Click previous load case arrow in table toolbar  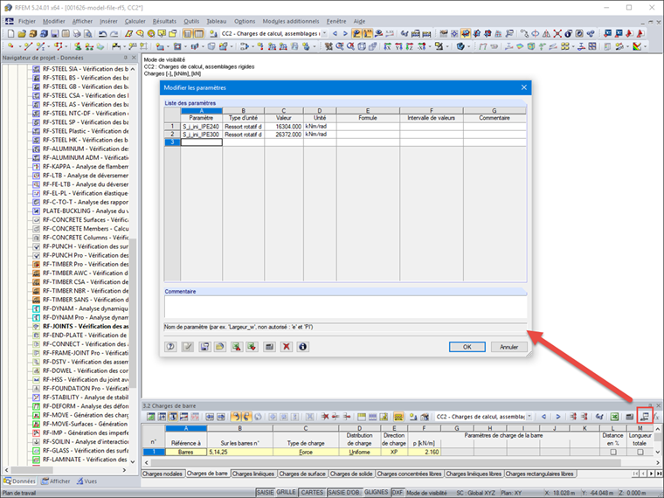pos(544,417)
